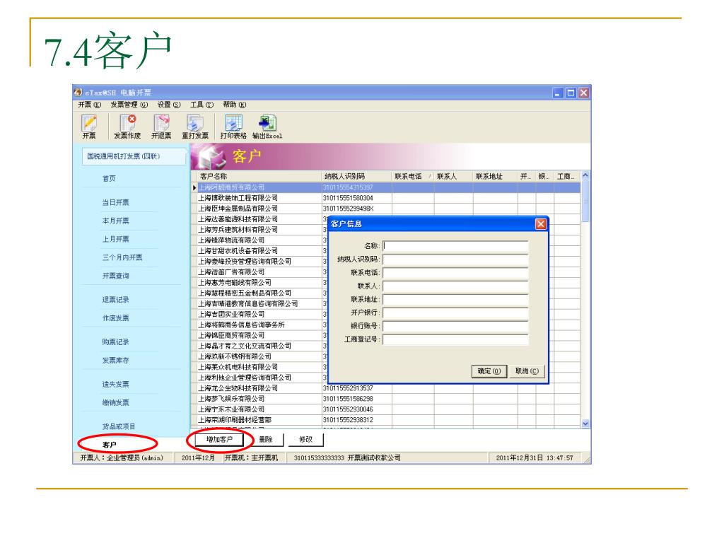Click the table scrollbar up arrow
This screenshot has height=543, width=724.
[x=585, y=175]
